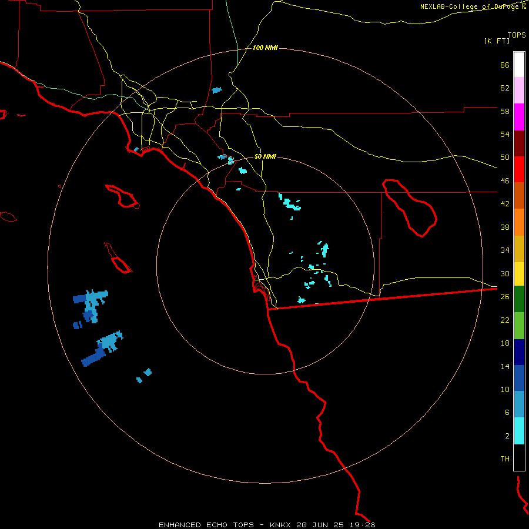Screen dimensions: 529x529
Task: Click the 10 scale value
Action: coord(505,389)
